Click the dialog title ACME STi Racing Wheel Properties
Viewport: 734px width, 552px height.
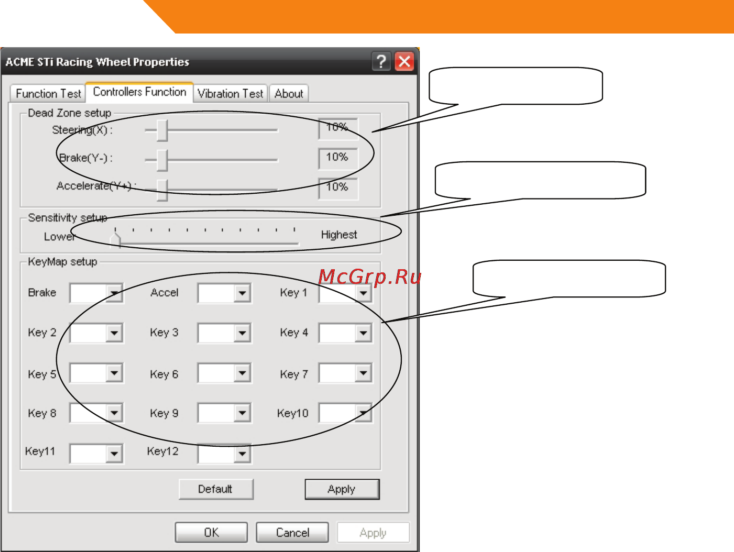pyautogui.click(x=97, y=62)
